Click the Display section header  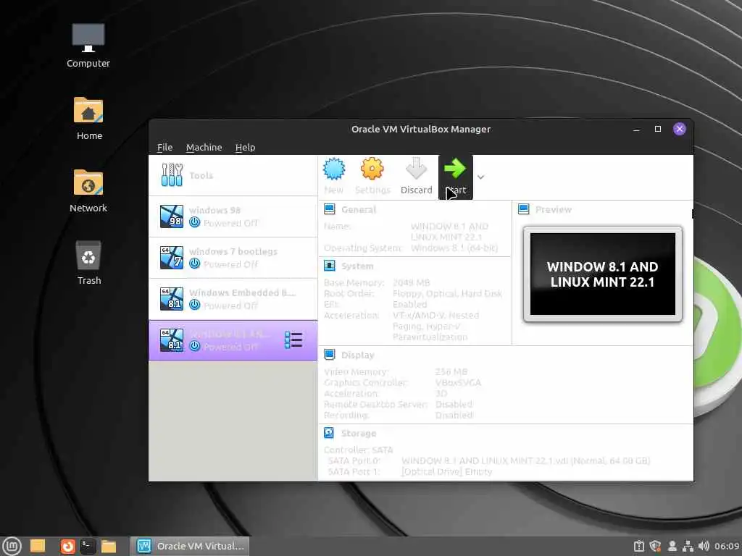[358, 355]
